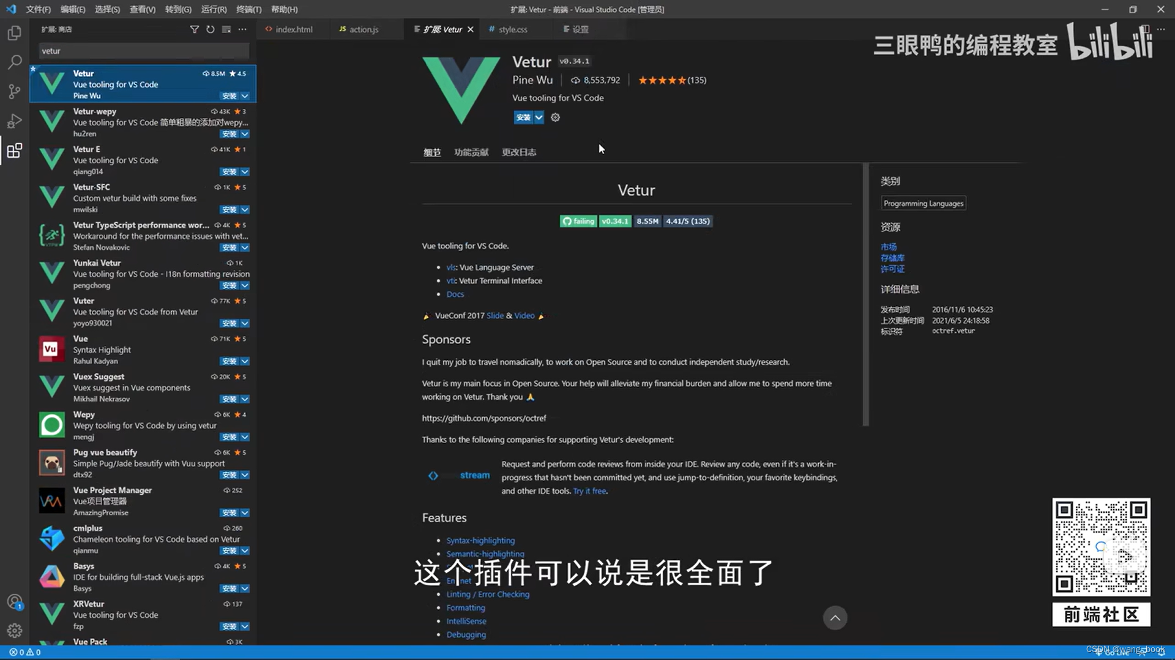Open the Extensions view in the activity bar

(x=15, y=150)
